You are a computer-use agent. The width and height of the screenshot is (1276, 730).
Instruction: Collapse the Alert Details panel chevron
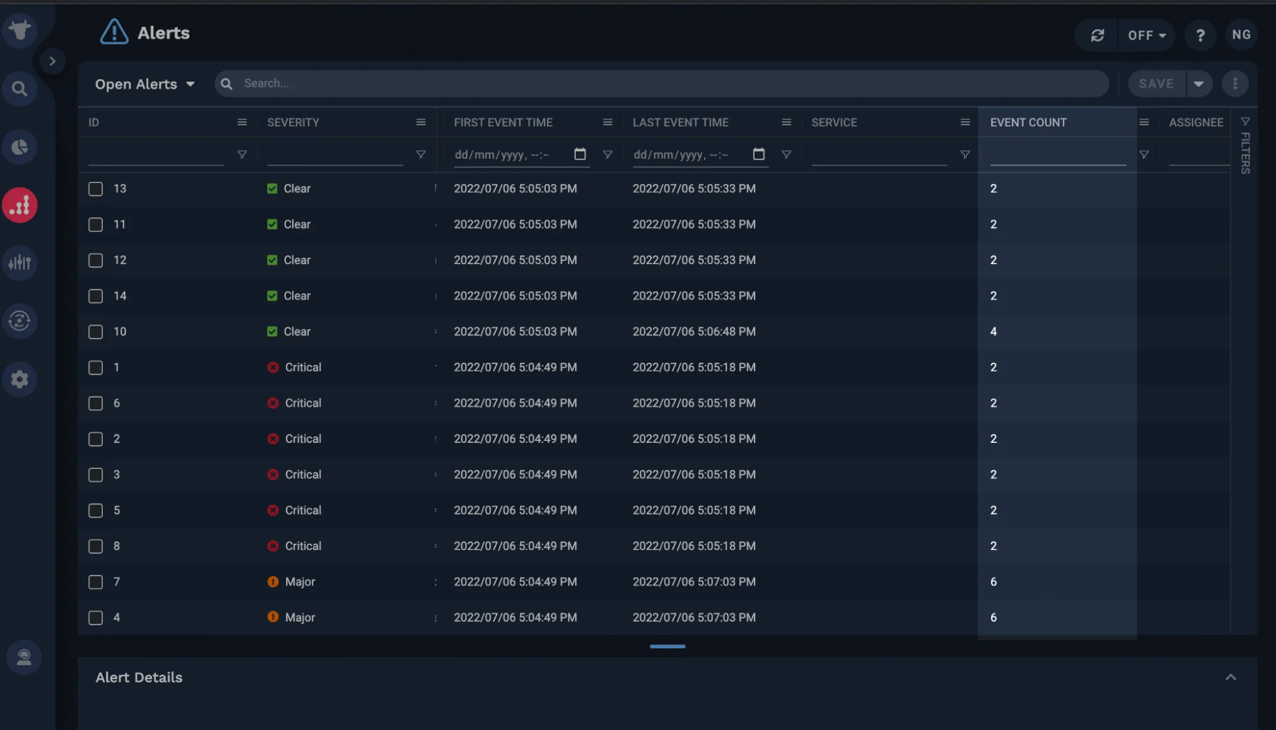(x=1231, y=677)
